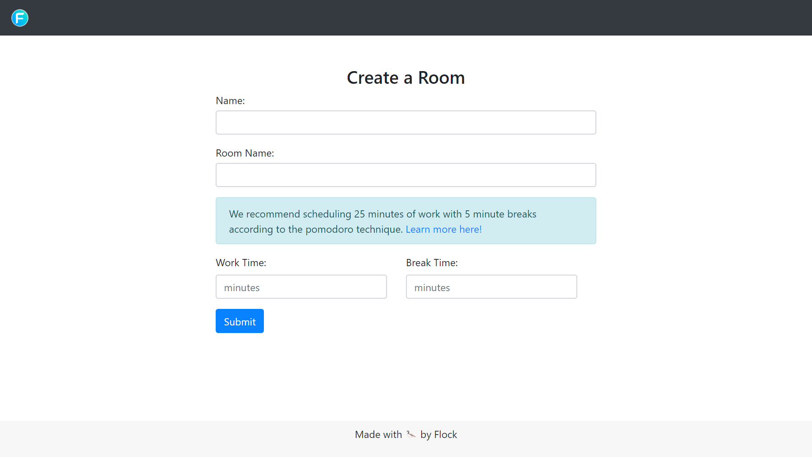812x457 pixels.
Task: Click the 'Room Name:' label
Action: 245,153
